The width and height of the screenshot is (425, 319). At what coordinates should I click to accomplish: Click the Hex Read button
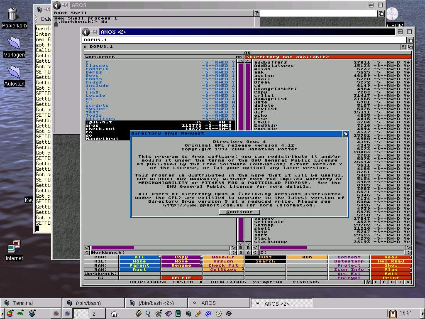point(391,261)
